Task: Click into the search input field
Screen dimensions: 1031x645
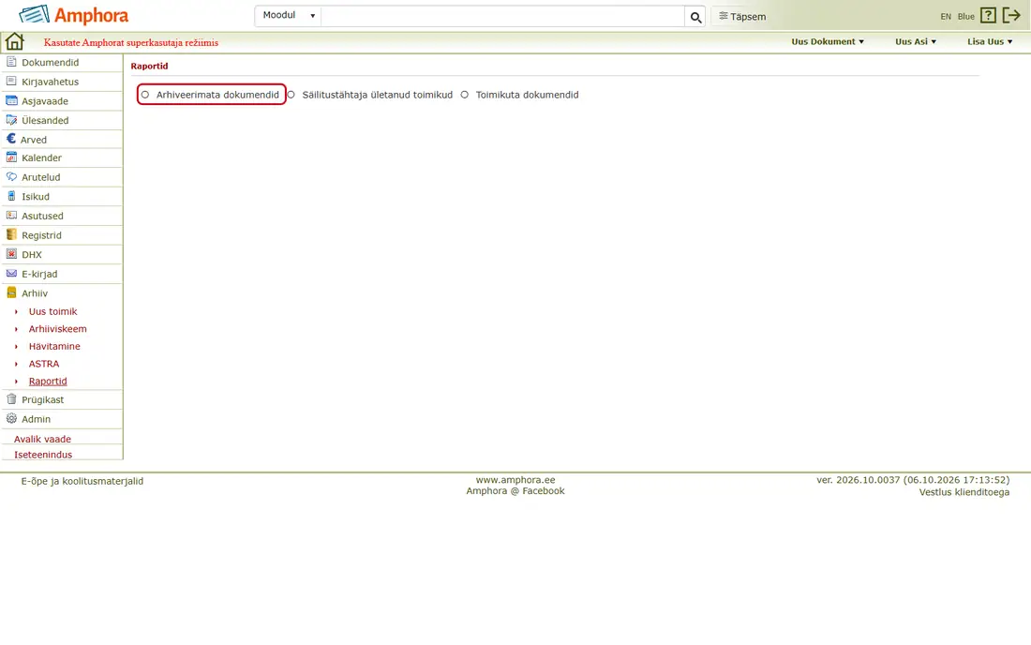Action: (502, 17)
